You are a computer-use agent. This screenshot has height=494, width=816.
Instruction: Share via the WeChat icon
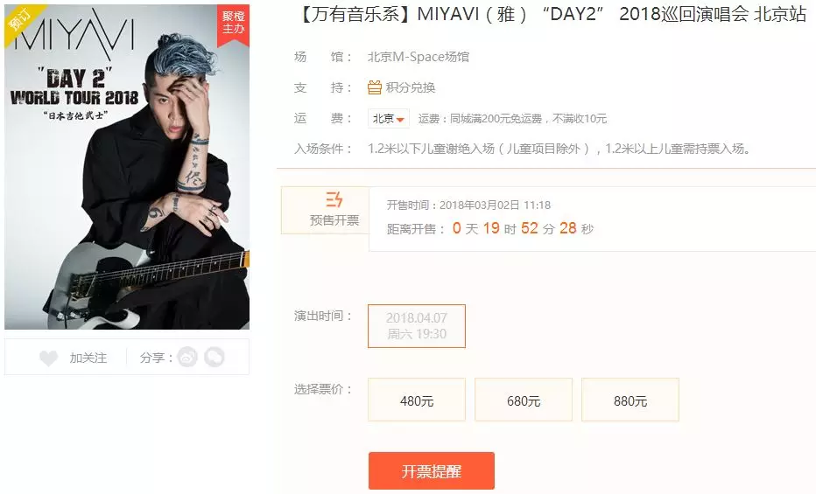click(215, 357)
